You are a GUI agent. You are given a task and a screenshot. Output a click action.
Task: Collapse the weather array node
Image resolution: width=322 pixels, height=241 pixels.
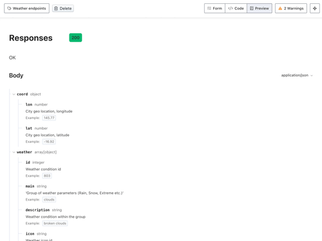14,152
